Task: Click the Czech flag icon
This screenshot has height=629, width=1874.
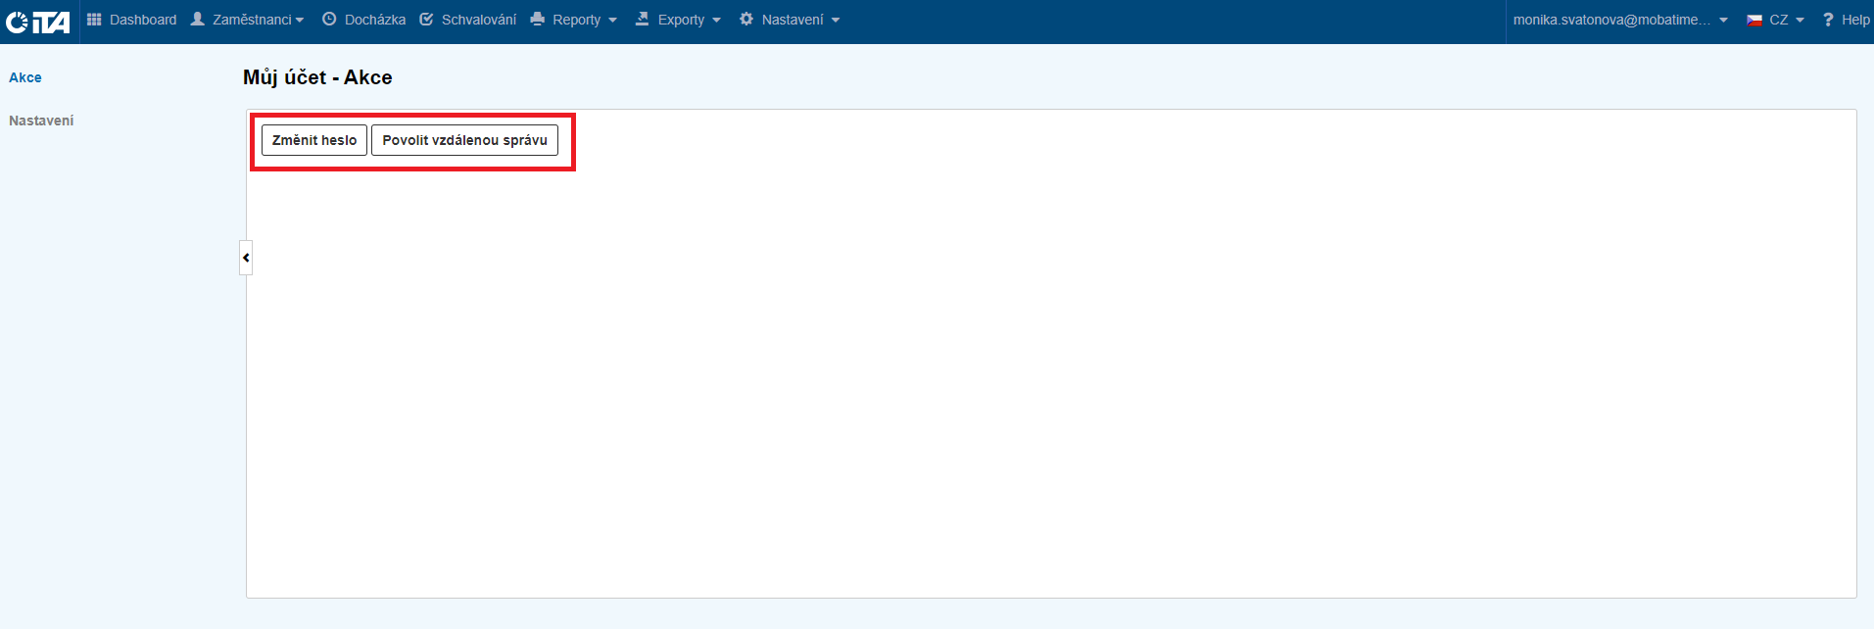Action: (1754, 20)
